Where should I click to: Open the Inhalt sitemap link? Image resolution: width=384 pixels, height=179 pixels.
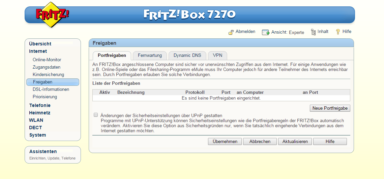pyautogui.click(x=323, y=32)
